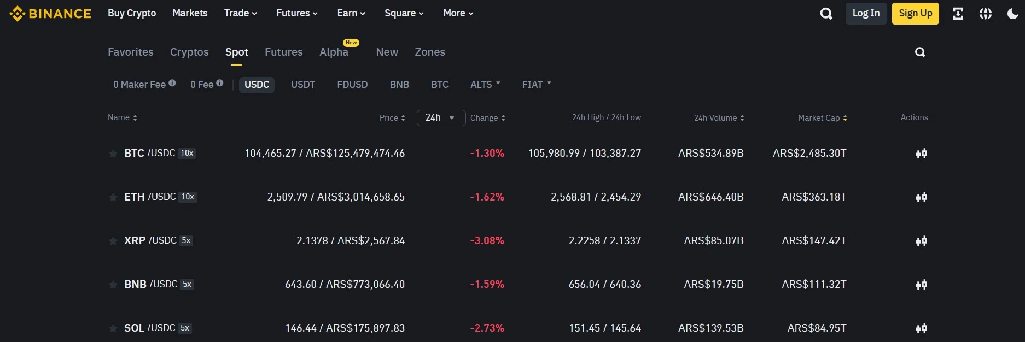The image size is (1025, 342).
Task: Switch to the Futures market tab
Action: pyautogui.click(x=283, y=52)
